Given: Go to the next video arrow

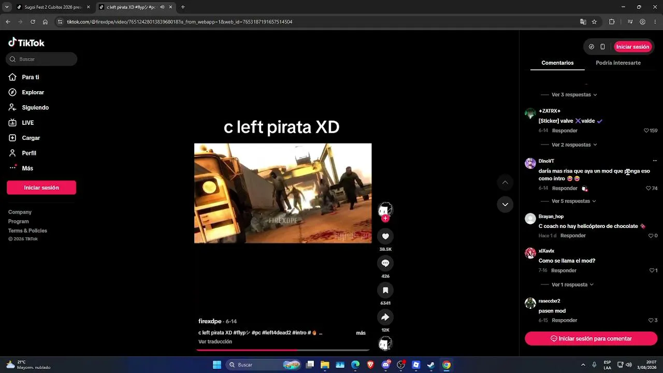Looking at the screenshot, I should point(505,205).
